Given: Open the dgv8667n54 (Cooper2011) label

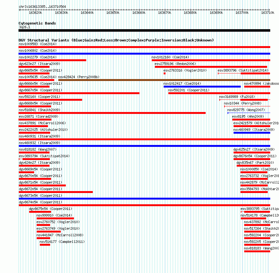Looking at the screenshot, I should (x=40, y=90).
